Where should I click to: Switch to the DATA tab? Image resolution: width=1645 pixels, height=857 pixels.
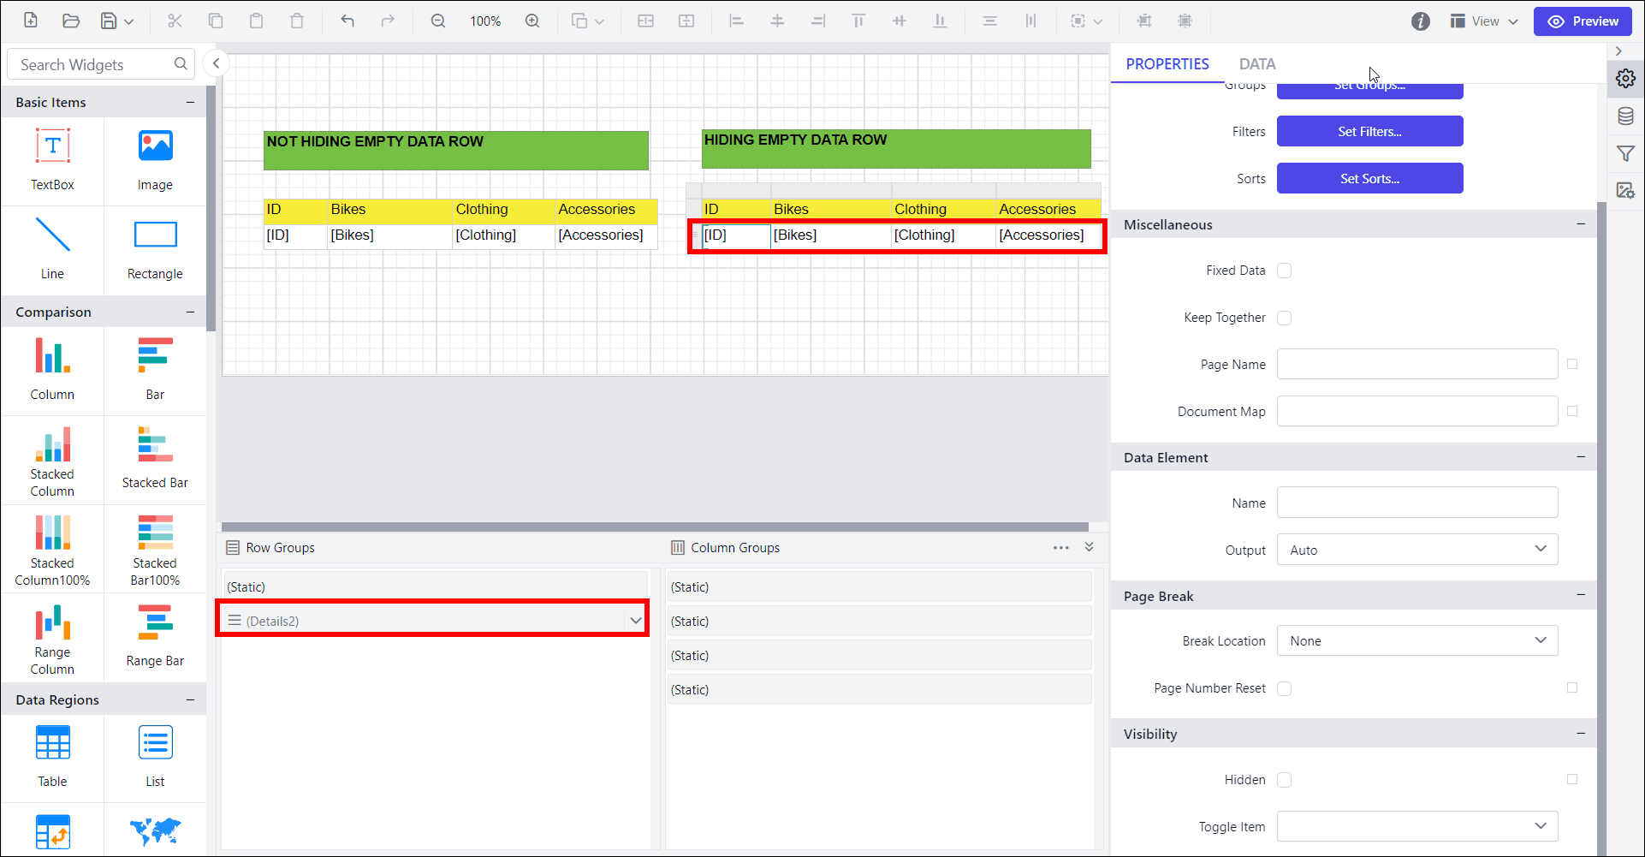click(x=1256, y=64)
